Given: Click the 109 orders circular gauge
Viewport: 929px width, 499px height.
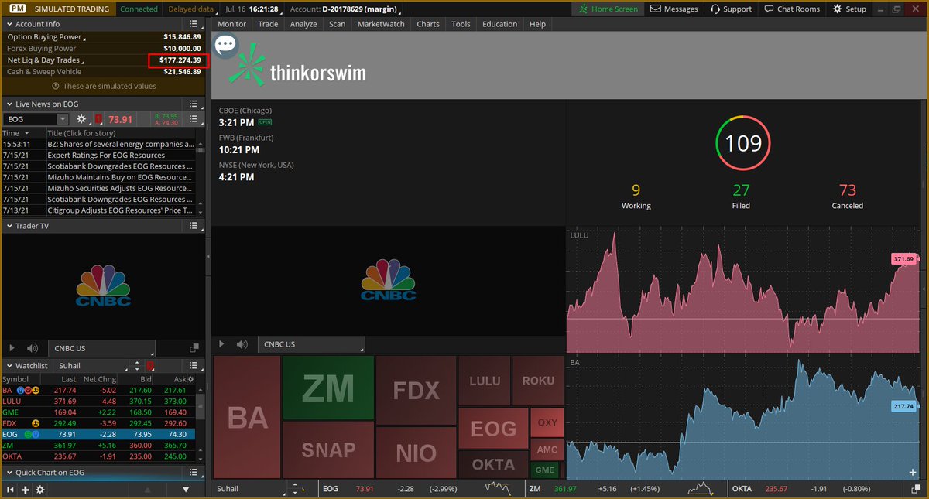Looking at the screenshot, I should point(744,143).
